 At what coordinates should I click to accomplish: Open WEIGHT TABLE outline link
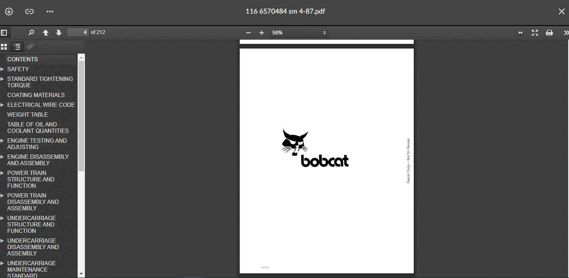pos(27,115)
